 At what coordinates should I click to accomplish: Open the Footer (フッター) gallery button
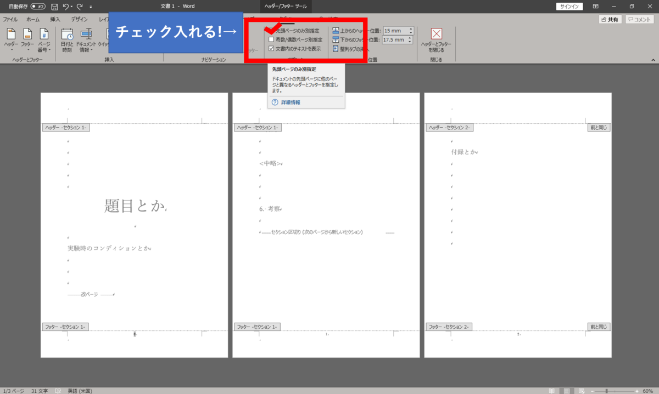pos(27,39)
